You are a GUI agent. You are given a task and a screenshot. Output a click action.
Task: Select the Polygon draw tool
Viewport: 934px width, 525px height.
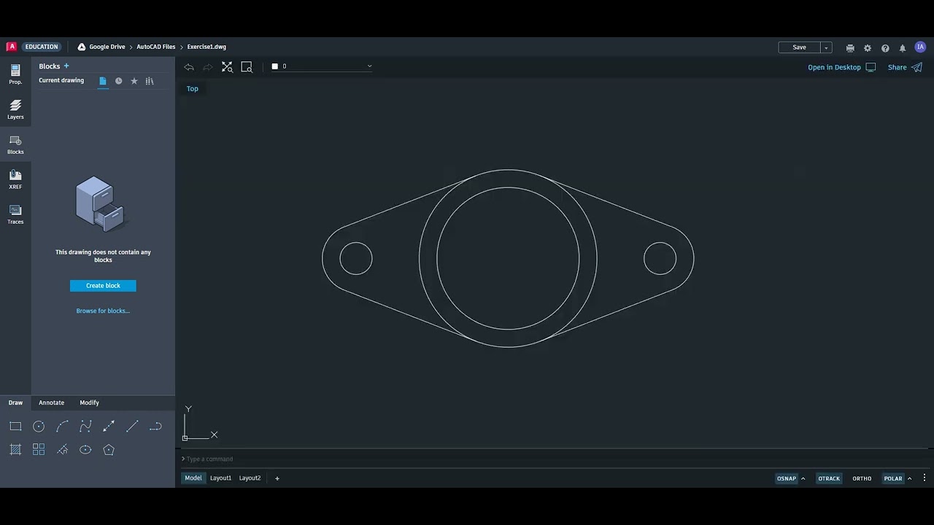(x=109, y=450)
